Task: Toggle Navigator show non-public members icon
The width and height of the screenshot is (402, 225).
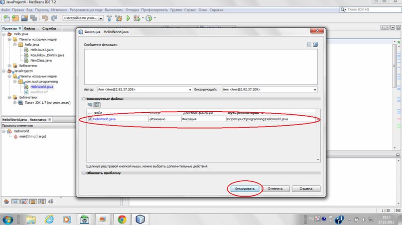Action: (33, 202)
